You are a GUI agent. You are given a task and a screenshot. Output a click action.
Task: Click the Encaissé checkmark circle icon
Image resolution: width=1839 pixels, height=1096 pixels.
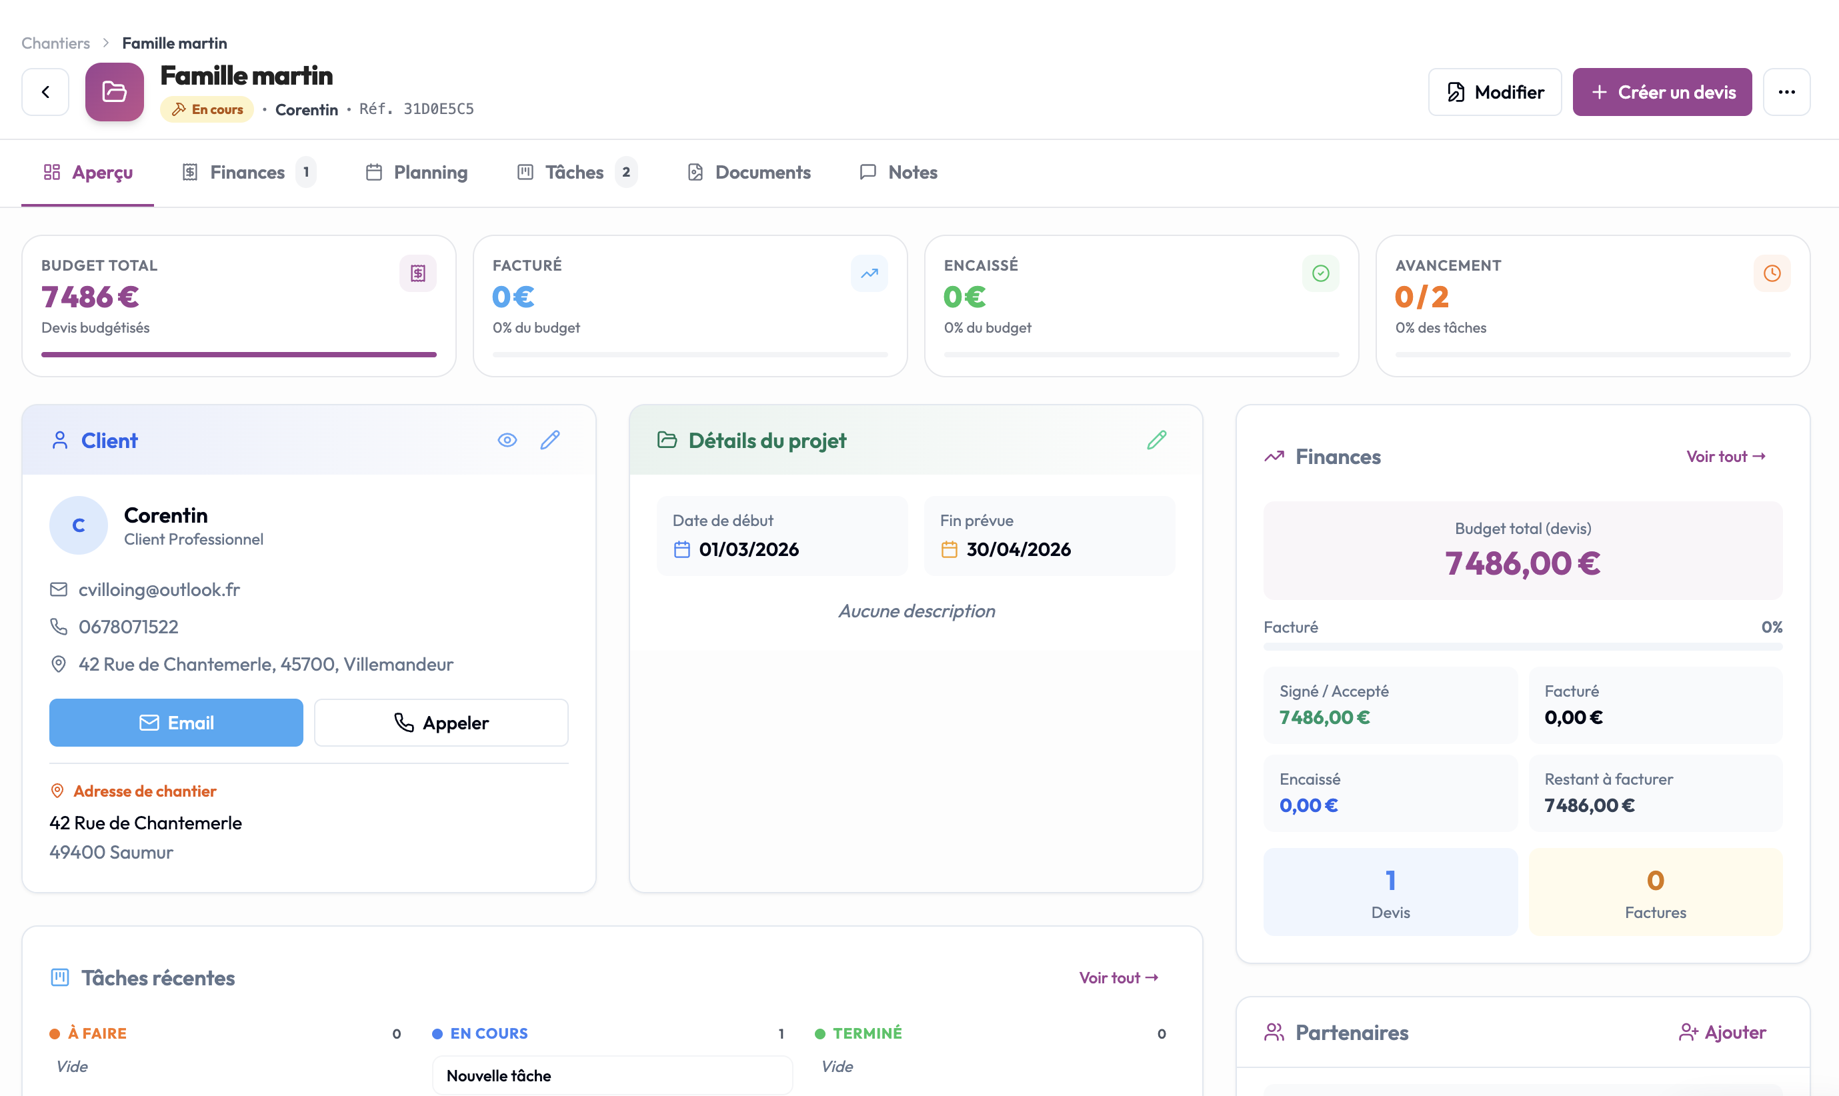click(1320, 273)
